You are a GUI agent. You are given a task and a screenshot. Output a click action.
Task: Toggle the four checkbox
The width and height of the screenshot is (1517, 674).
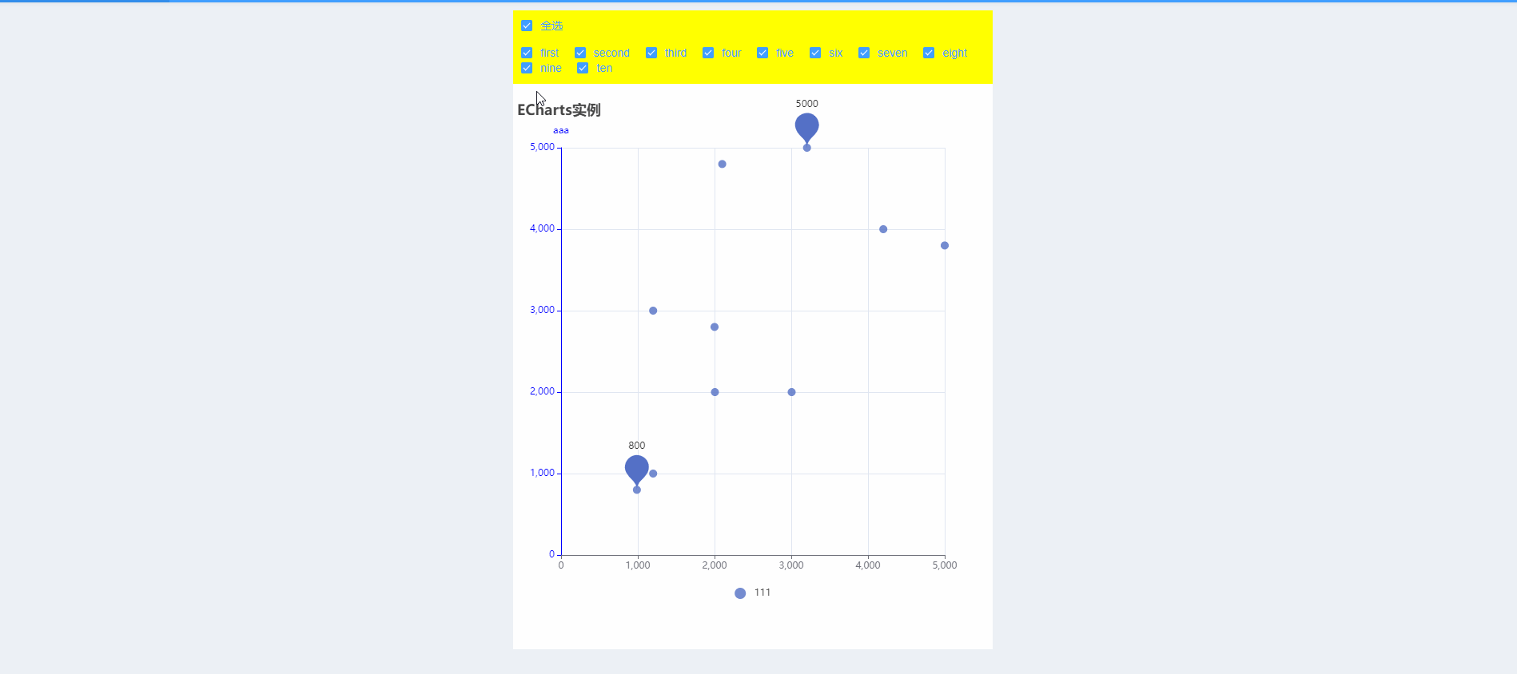(708, 53)
